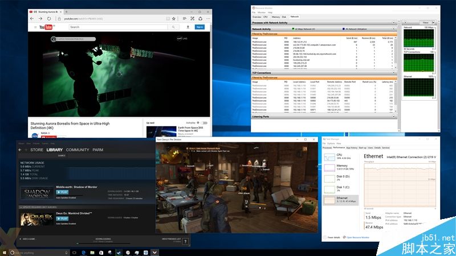Switch to Resource Monitor CPU tab
The height and width of the screenshot is (256, 456).
click(x=266, y=17)
